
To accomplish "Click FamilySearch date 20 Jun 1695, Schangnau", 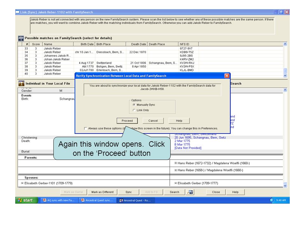I will [200, 137].
